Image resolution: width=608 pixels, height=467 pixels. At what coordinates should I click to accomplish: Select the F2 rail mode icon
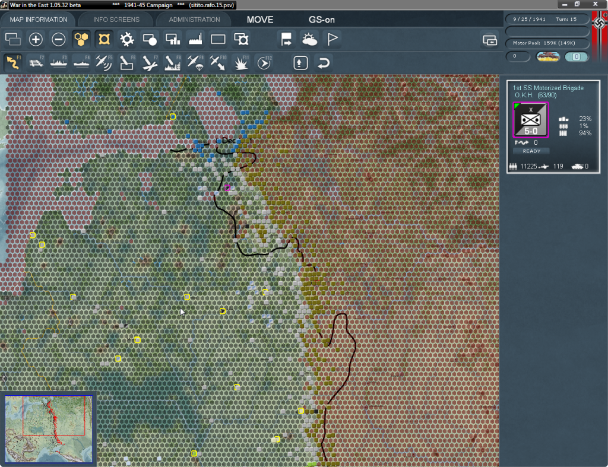click(36, 63)
